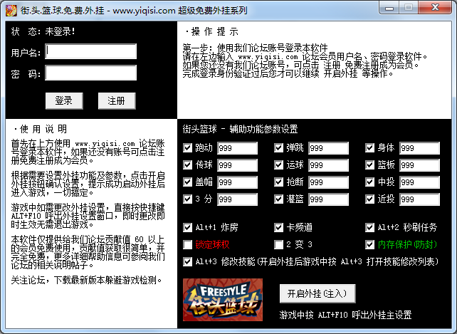Minimize the window
The height and width of the screenshot is (334, 457).
(389, 8)
